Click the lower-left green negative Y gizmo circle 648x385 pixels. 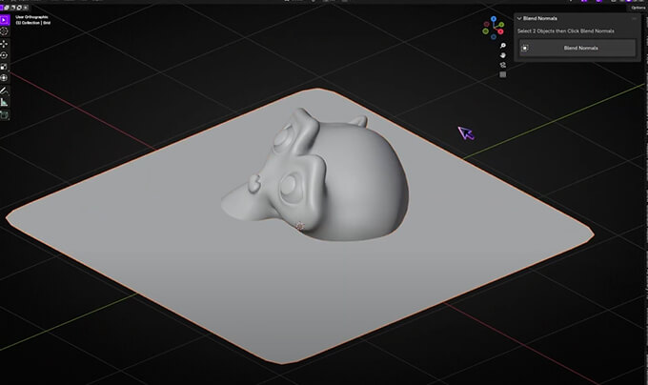click(486, 31)
